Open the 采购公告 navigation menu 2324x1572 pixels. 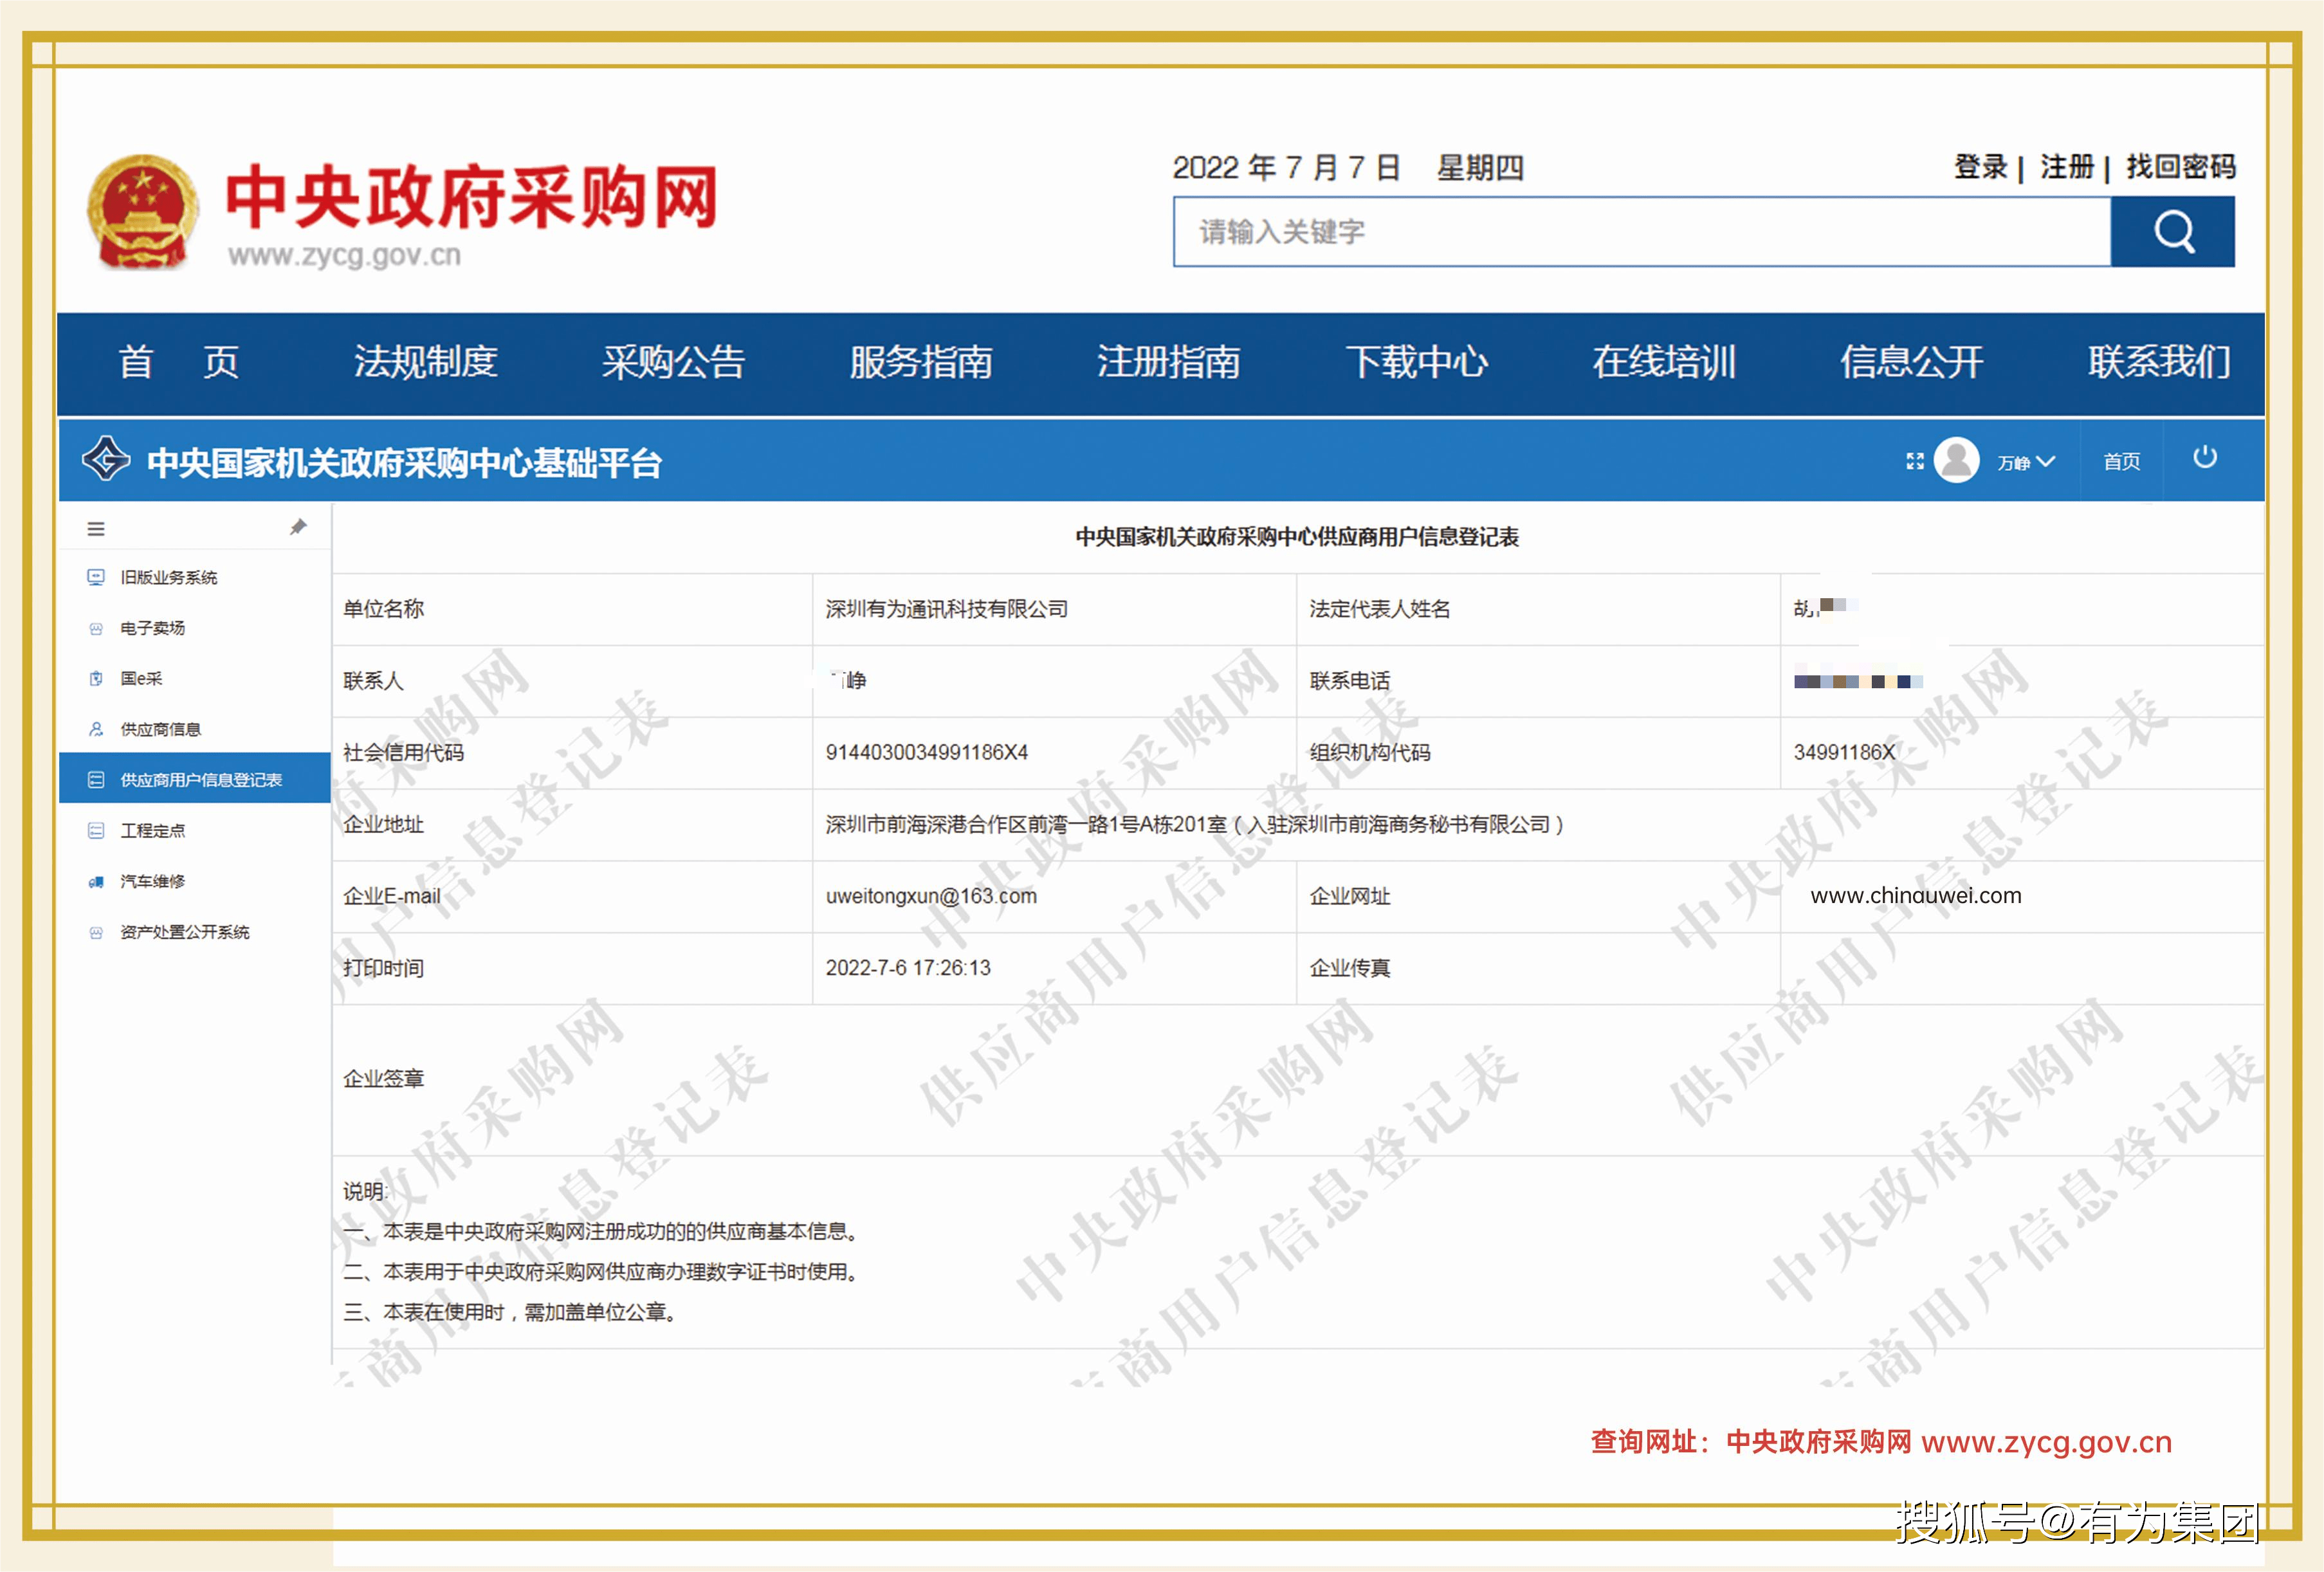673,362
